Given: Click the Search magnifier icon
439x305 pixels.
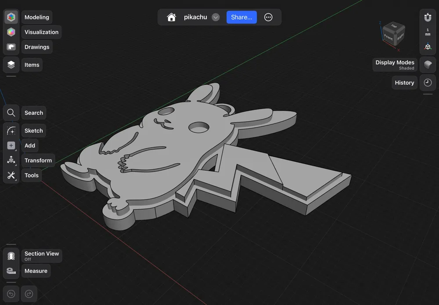Looking at the screenshot, I should pos(11,113).
